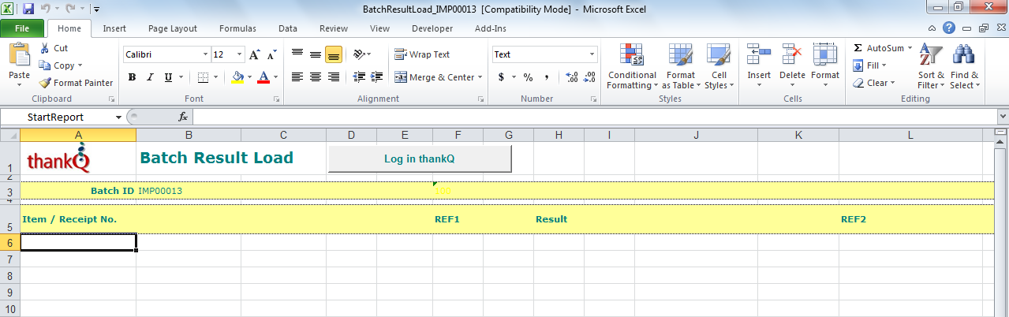The image size is (1009, 317).
Task: Open Format as Table
Action: click(x=679, y=66)
